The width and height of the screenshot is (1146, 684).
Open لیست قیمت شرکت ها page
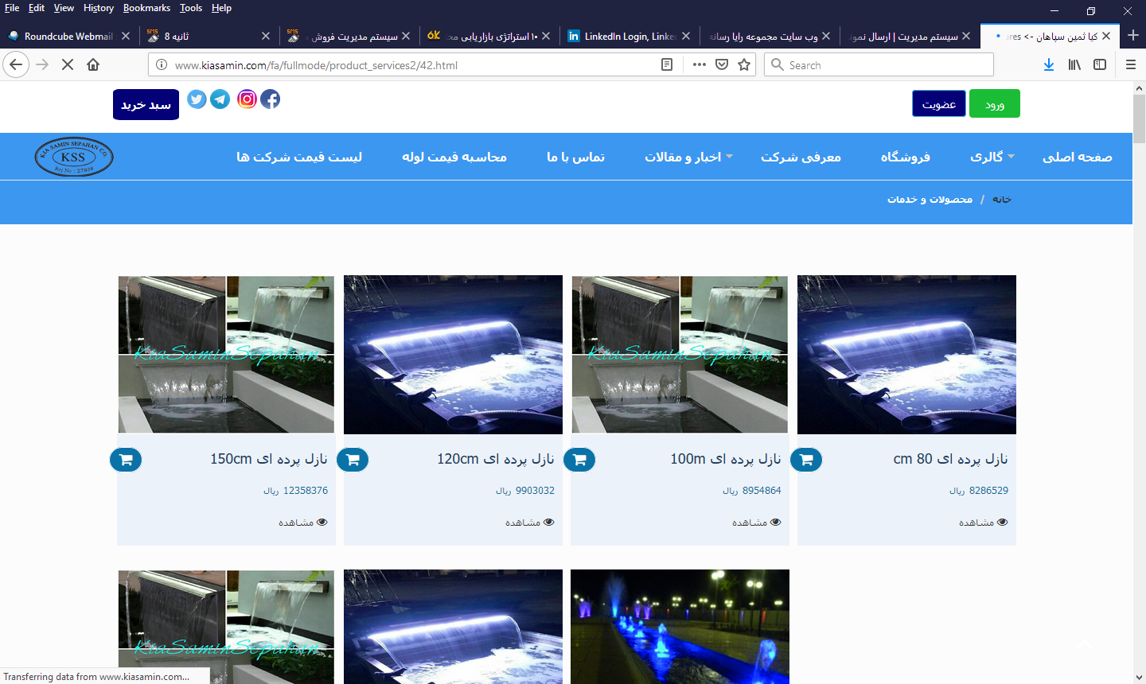point(299,157)
